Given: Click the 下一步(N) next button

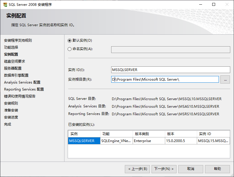Looking at the screenshot, I should pos(164,169).
